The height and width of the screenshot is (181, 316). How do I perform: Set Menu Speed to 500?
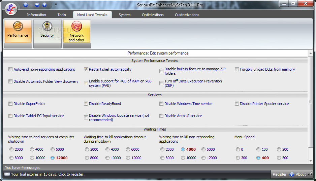tap(279, 158)
